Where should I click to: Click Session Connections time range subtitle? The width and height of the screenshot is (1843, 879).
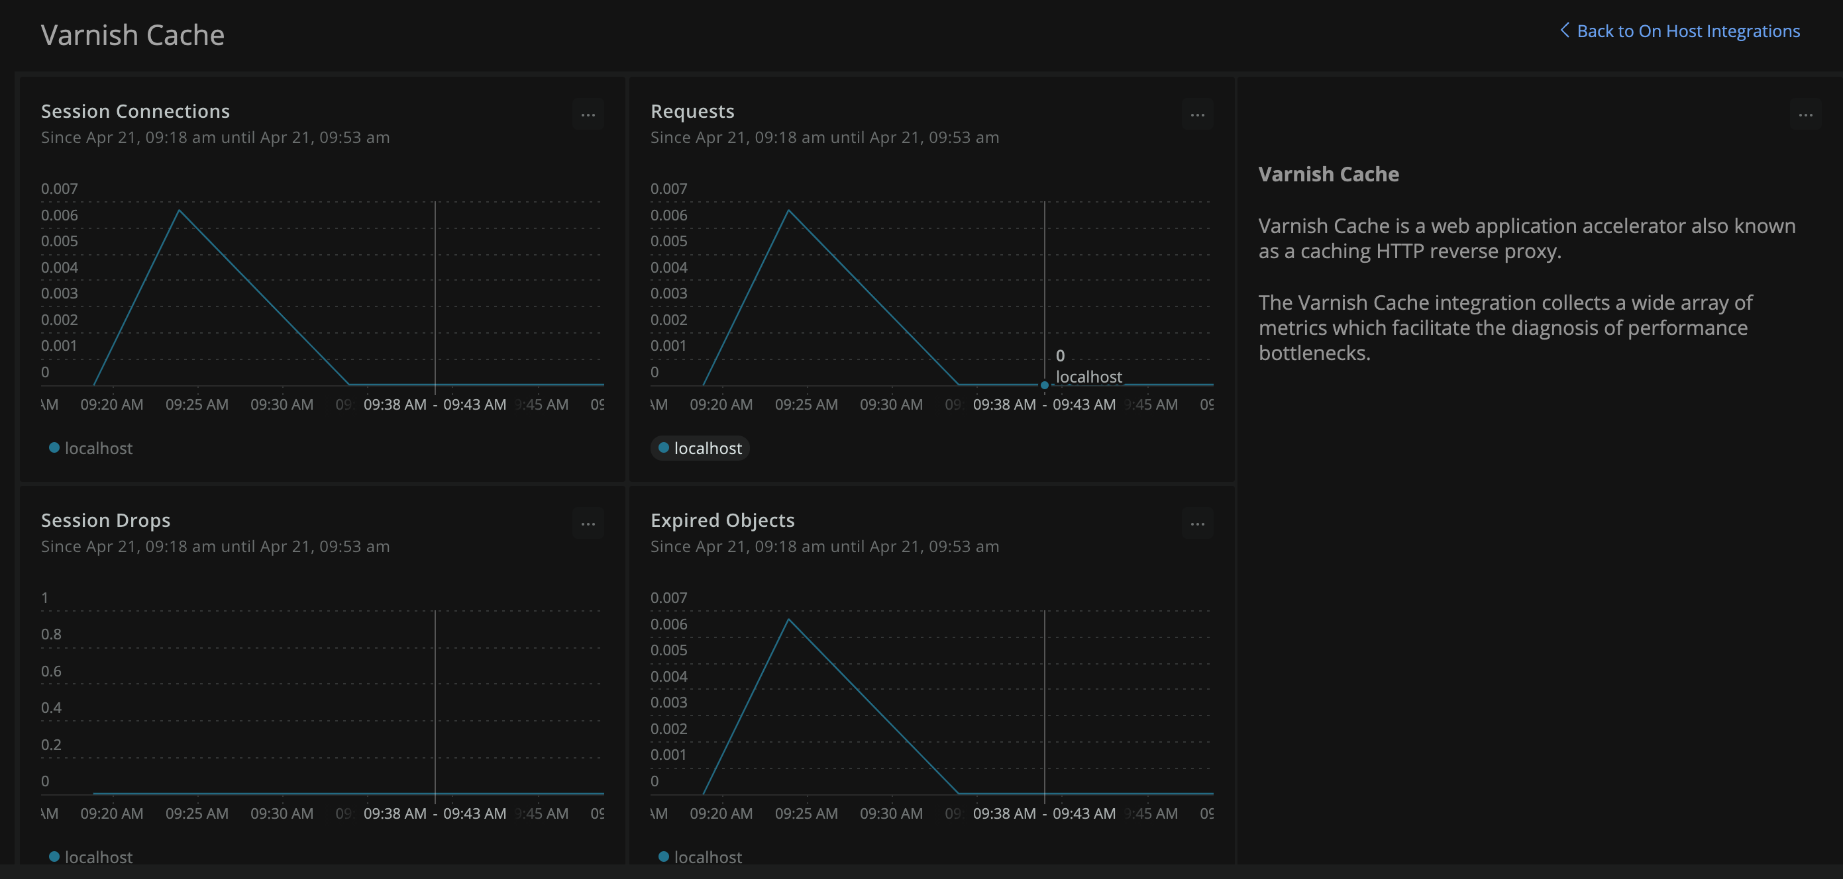215,137
